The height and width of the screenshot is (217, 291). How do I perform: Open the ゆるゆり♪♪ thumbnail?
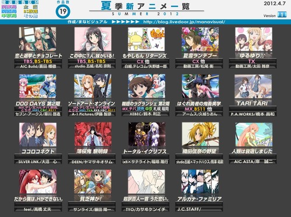click(254, 39)
